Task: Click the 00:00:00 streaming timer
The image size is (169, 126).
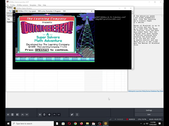Action: [x=120, y=119]
